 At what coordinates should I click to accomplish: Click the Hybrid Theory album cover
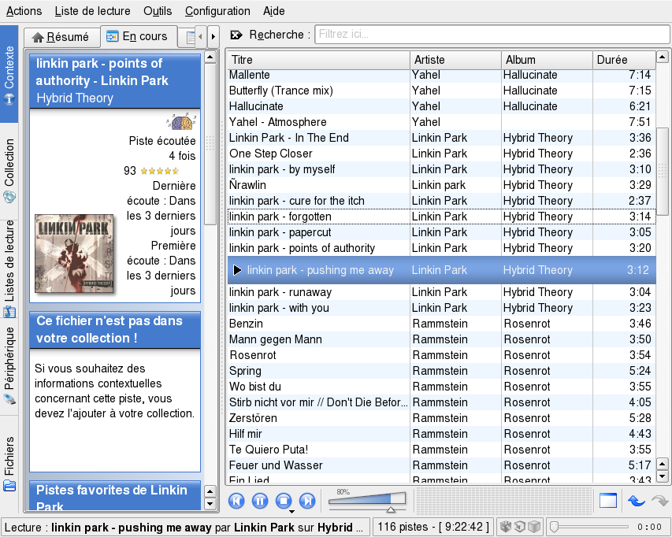pos(74,254)
